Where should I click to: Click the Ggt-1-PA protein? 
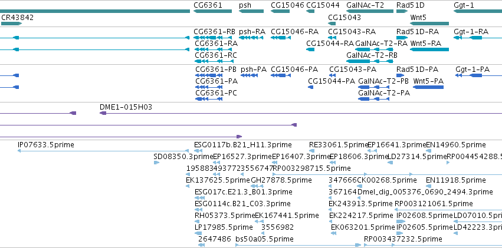pyautogui.click(x=478, y=75)
